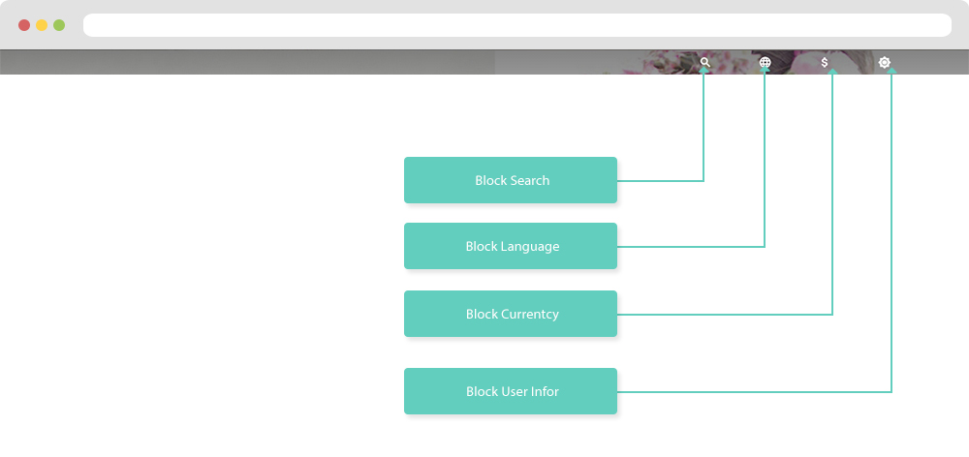Click the yellow minimize window dot
This screenshot has width=969, height=457.
click(x=42, y=25)
